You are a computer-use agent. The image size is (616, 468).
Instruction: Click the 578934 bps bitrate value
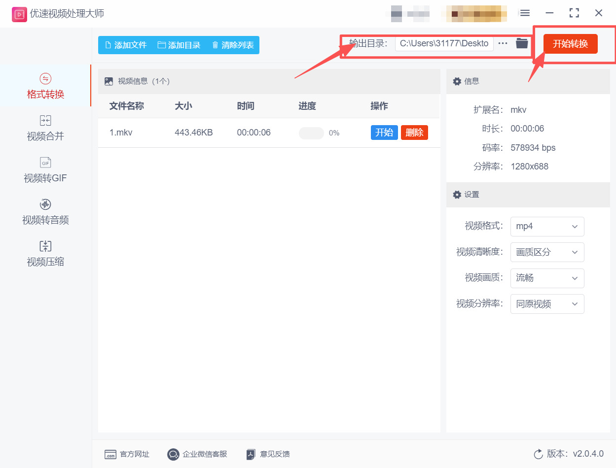(533, 148)
